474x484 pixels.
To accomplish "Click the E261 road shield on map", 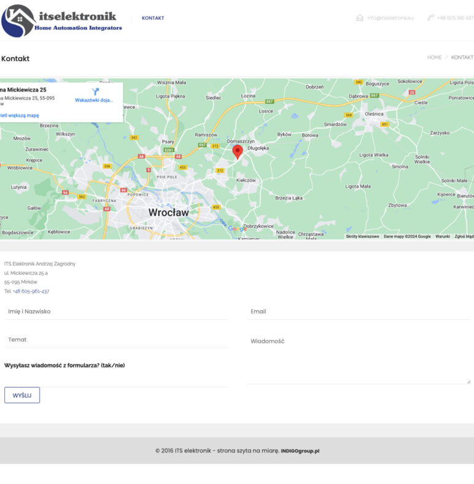I will 169,150.
